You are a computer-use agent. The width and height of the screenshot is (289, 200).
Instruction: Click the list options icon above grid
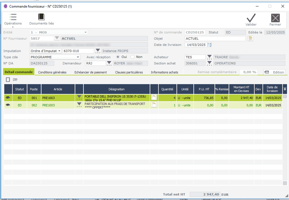click(x=15, y=80)
